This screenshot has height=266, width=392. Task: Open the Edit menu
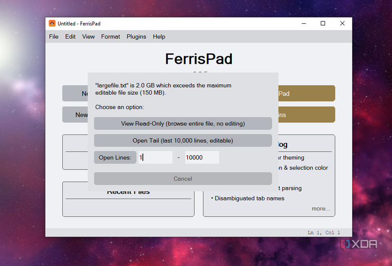[70, 37]
